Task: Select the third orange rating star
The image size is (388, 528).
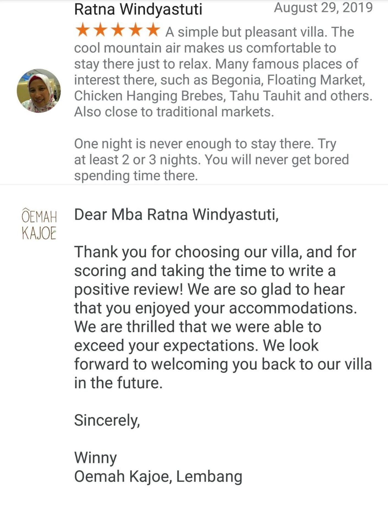Action: click(x=118, y=30)
